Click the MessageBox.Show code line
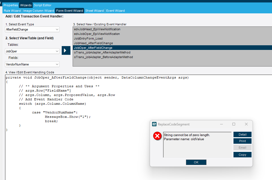 click(x=68, y=117)
